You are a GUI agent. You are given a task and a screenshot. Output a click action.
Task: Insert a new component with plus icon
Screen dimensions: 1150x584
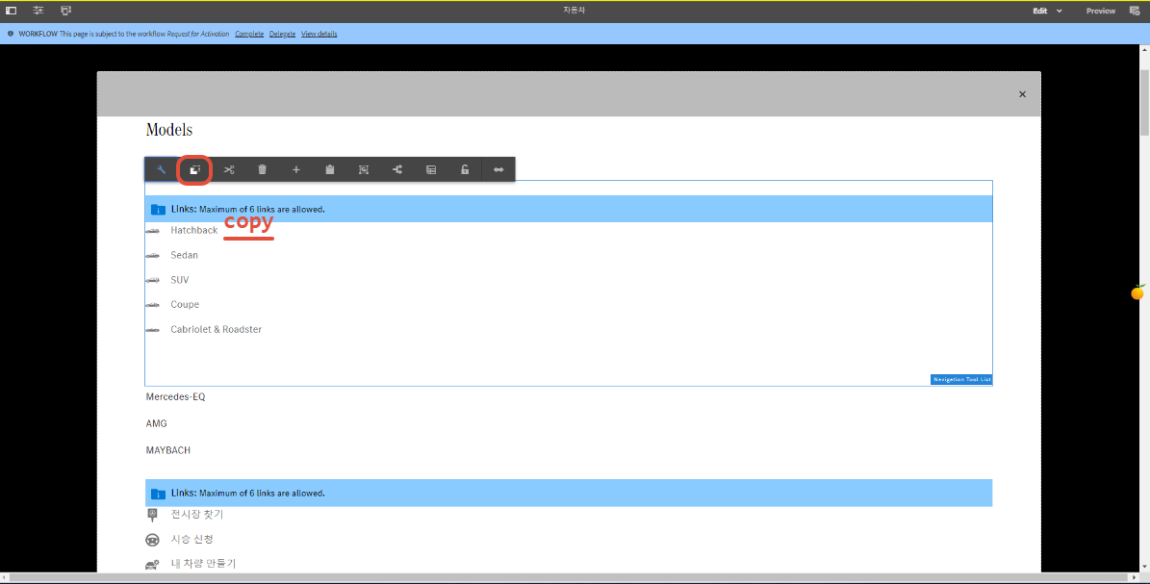click(x=296, y=169)
